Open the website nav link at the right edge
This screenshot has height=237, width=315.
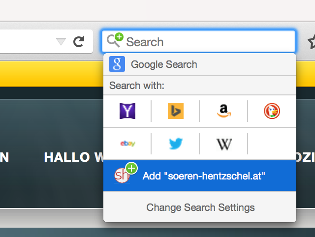(305, 157)
